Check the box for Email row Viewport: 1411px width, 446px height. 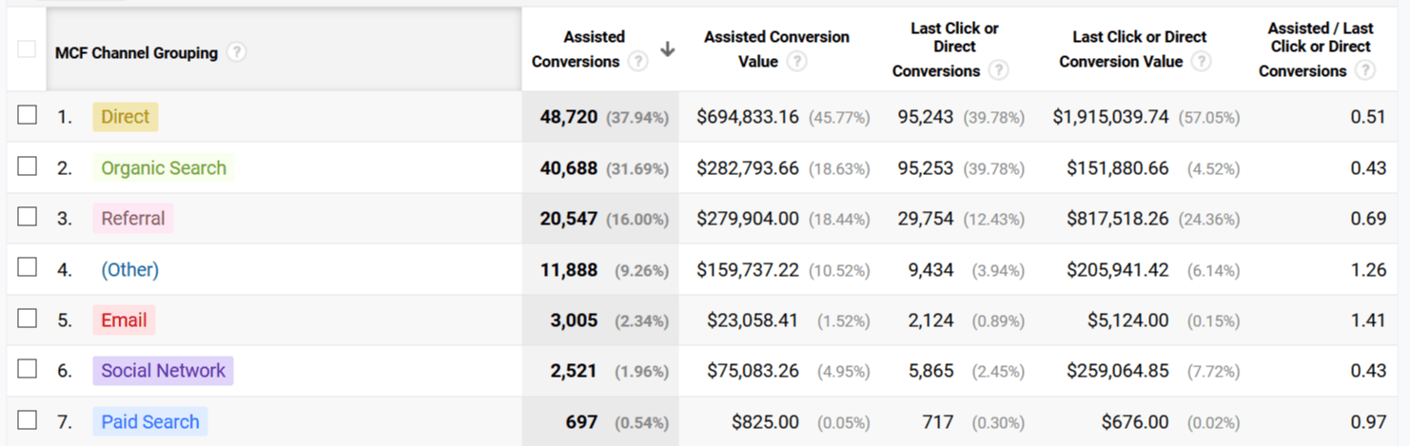pyautogui.click(x=28, y=319)
